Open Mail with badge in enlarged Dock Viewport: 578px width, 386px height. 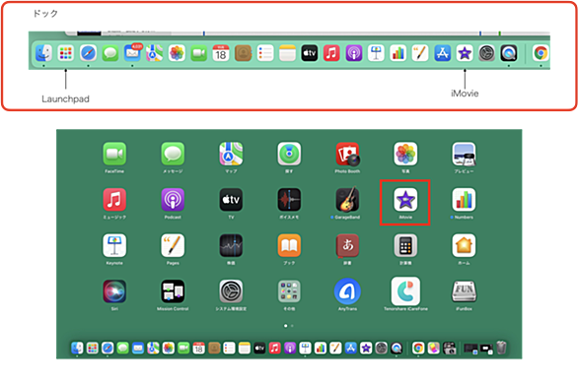133,52
